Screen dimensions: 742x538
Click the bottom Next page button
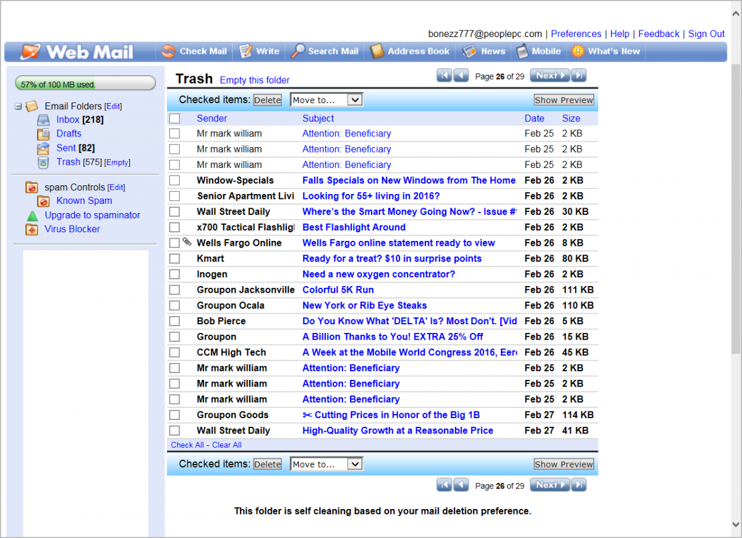[x=550, y=485]
